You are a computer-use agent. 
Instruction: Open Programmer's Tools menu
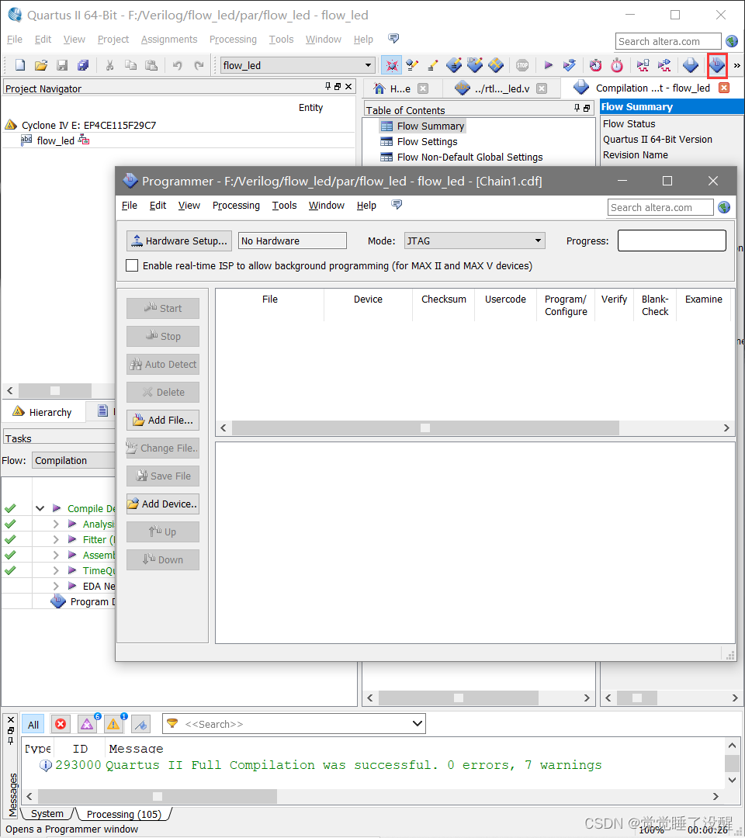coord(284,205)
